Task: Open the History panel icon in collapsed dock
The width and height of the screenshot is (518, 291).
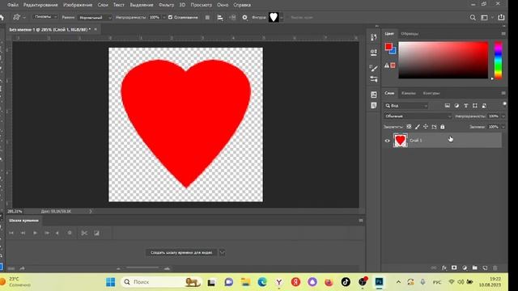Action: (374, 37)
